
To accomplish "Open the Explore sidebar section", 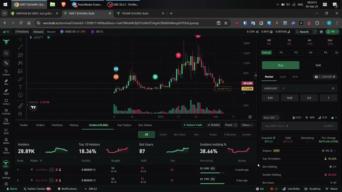I will coord(6,73).
